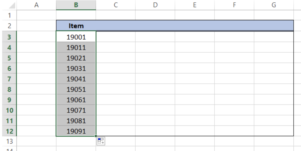
Task: Select empty cell A1
Action: [36, 15]
